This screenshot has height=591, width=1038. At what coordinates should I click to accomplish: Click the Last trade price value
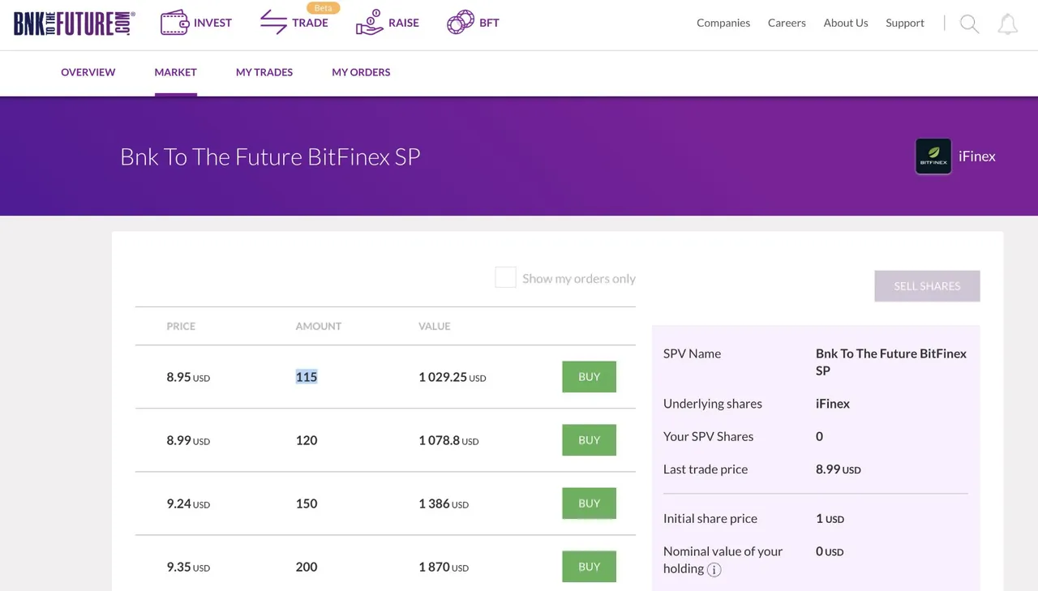[839, 469]
